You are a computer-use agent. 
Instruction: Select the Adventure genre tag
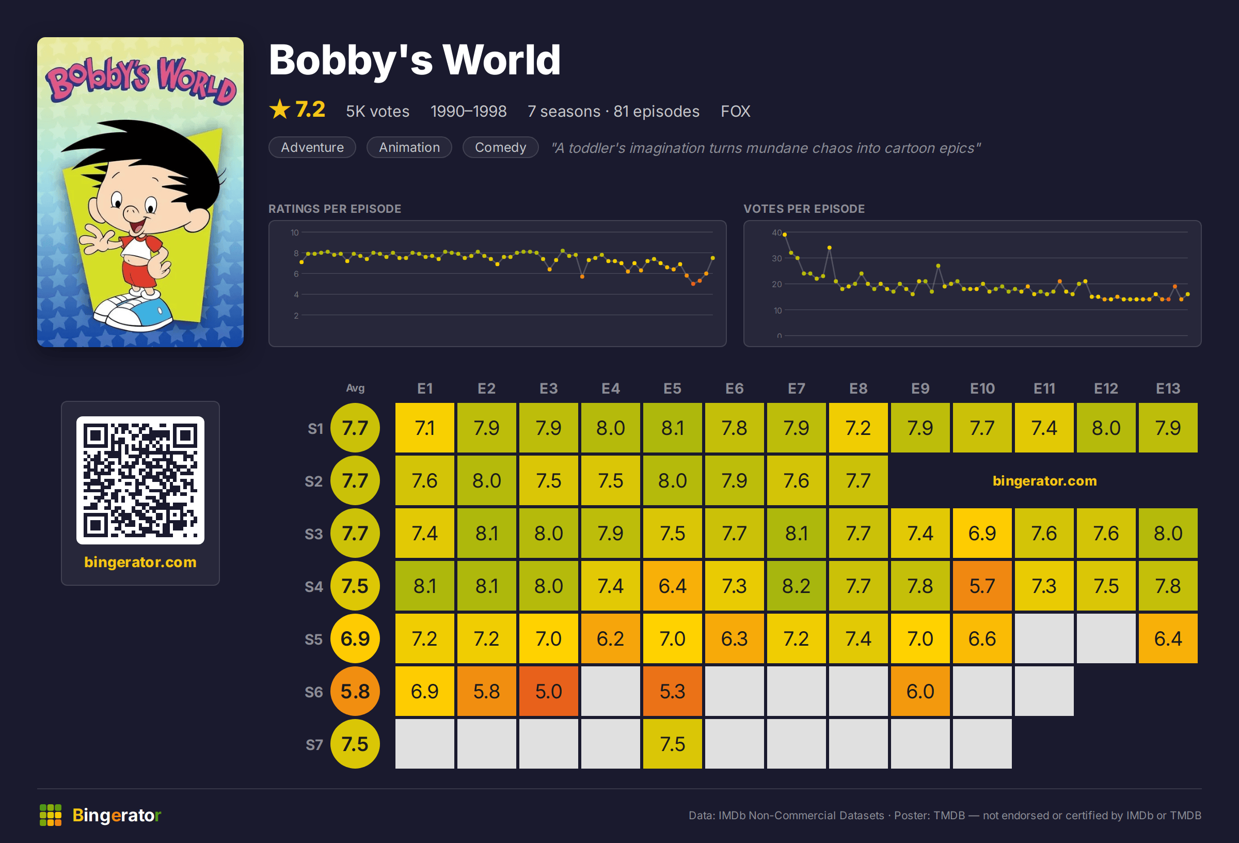tap(312, 147)
